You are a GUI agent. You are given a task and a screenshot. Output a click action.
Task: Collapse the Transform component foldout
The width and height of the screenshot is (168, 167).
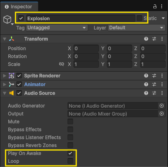[5, 39]
